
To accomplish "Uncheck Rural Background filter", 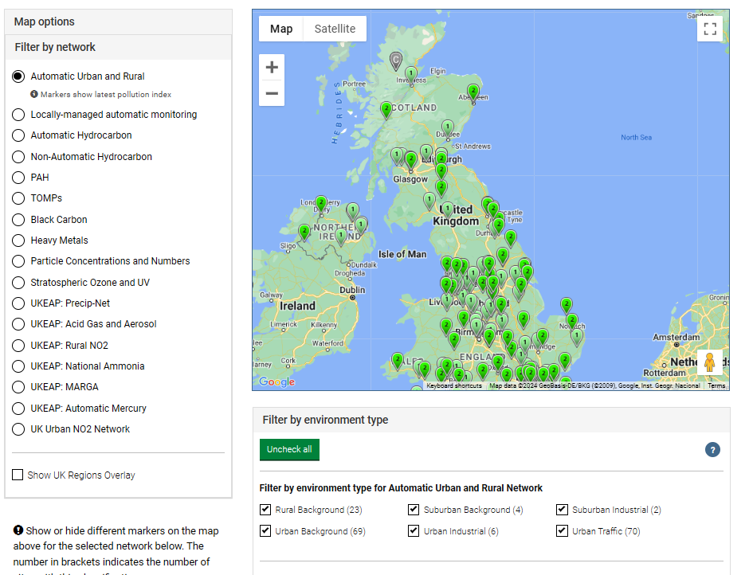I will (x=265, y=510).
